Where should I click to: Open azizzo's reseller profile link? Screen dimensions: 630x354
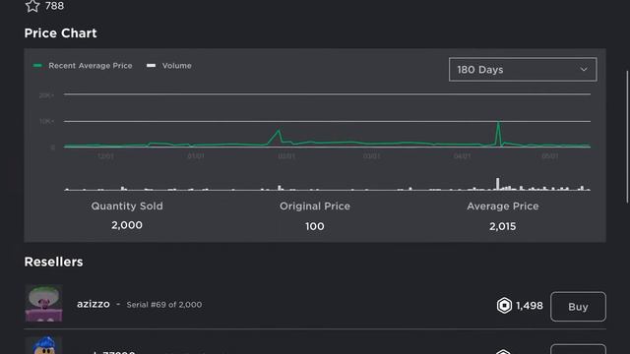(94, 304)
